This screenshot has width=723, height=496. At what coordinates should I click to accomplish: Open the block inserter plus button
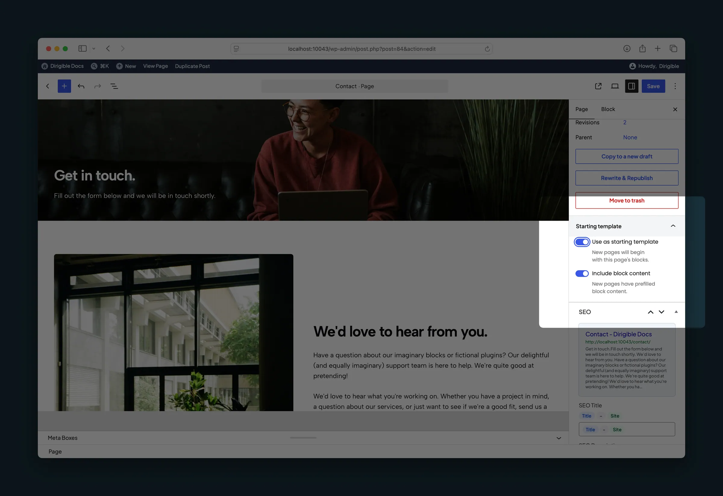[64, 86]
